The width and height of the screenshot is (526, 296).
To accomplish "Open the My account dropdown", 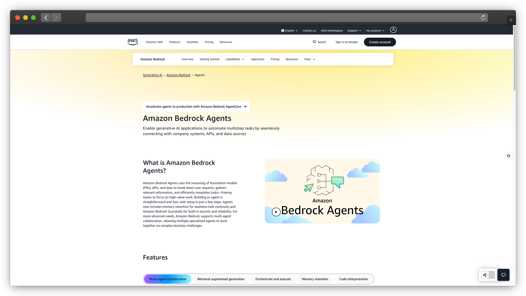I will 375,30.
